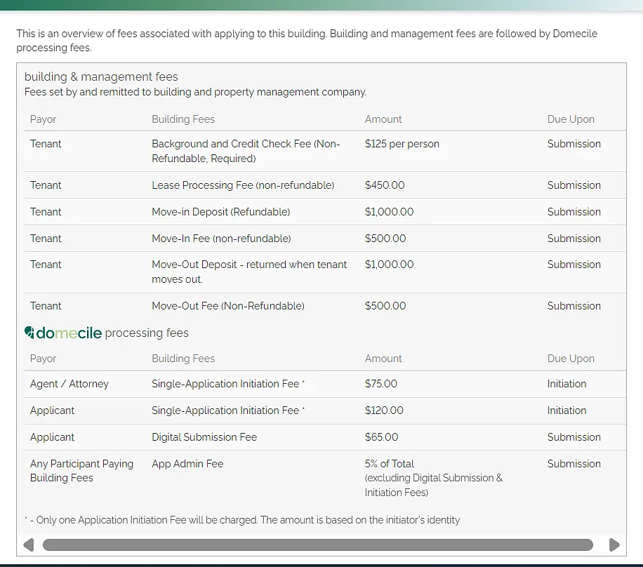This screenshot has height=567, width=643.
Task: Click the $120.00 initiation fee amount
Action: click(x=384, y=411)
